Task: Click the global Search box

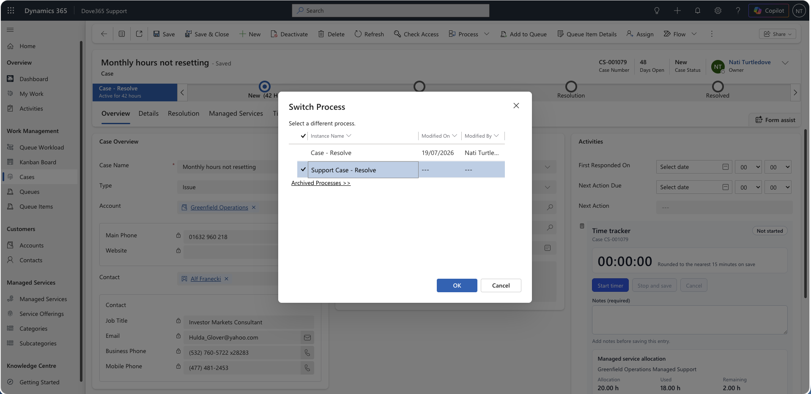Action: [390, 11]
